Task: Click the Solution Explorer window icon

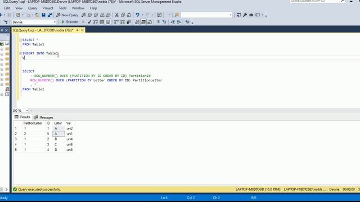Action: pos(238,15)
